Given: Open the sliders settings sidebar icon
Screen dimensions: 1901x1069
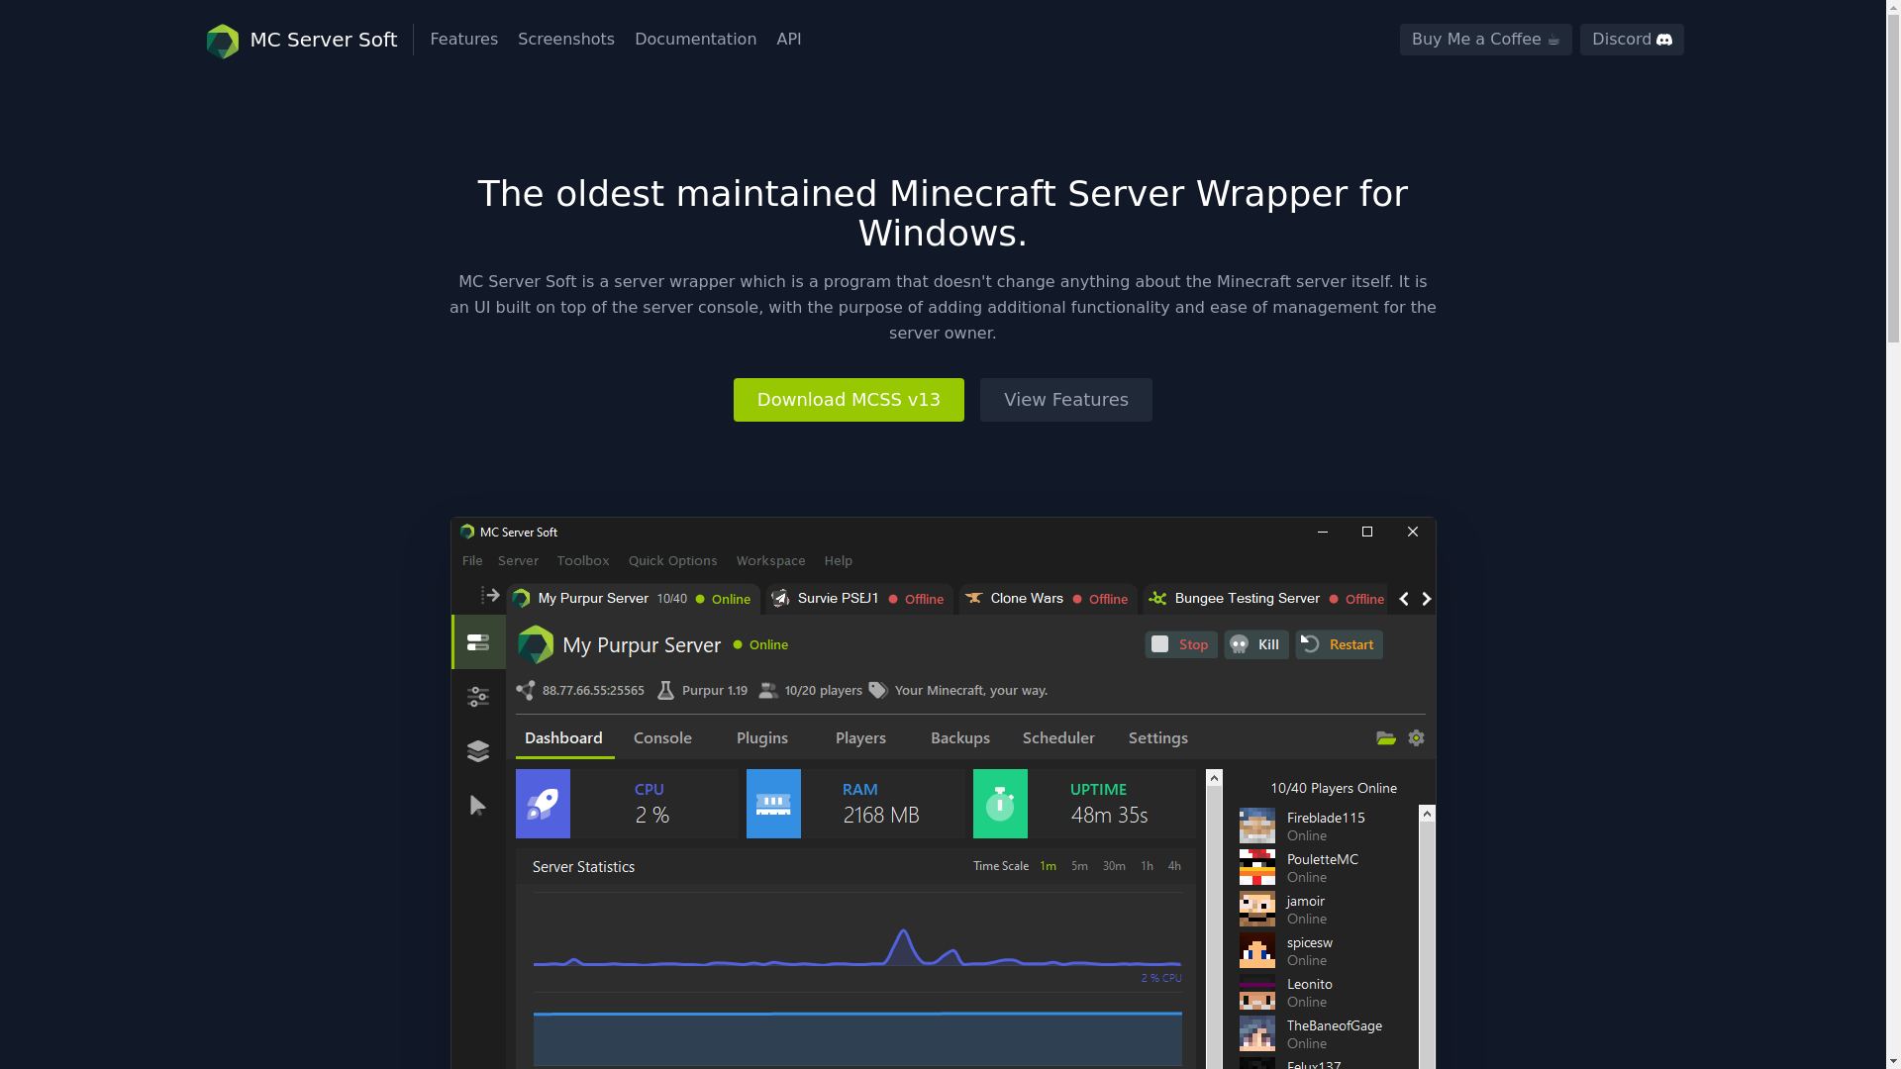Looking at the screenshot, I should click(x=478, y=697).
